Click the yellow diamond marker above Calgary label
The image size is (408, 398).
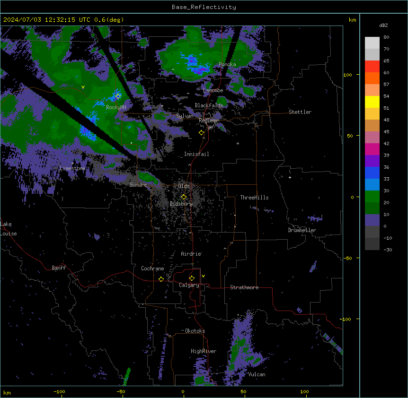[x=192, y=278]
